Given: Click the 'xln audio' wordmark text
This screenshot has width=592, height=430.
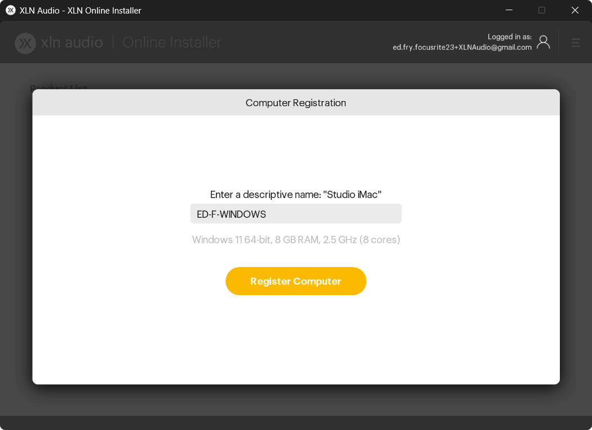Looking at the screenshot, I should (72, 42).
